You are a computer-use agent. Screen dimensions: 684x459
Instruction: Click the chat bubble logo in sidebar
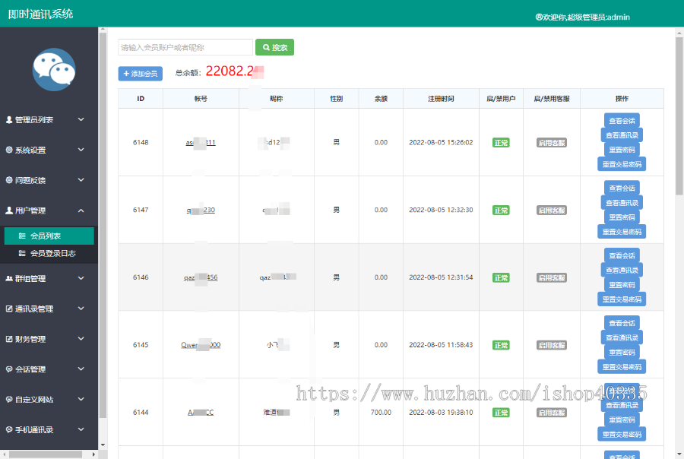[54, 69]
